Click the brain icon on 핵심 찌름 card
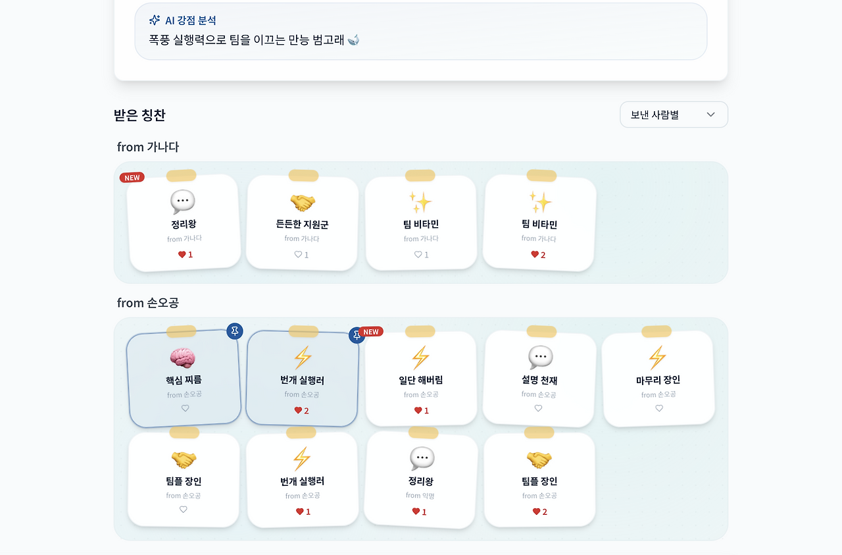Image resolution: width=842 pixels, height=555 pixels. click(x=184, y=357)
